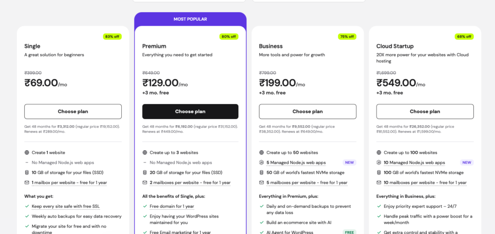Click Node.js icon in Cloud Startup plan
The width and height of the screenshot is (495, 234).
pyautogui.click(x=379, y=162)
